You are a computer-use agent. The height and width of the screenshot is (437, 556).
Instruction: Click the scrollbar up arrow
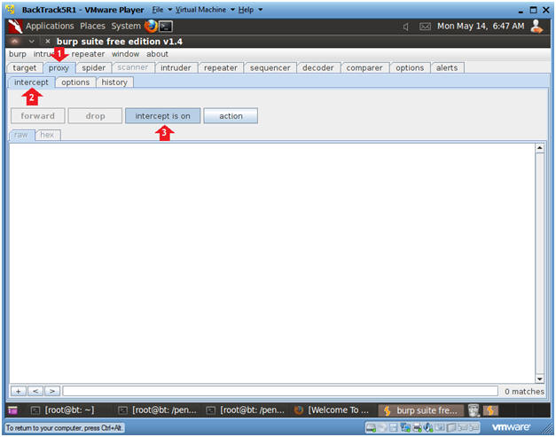[x=540, y=148]
